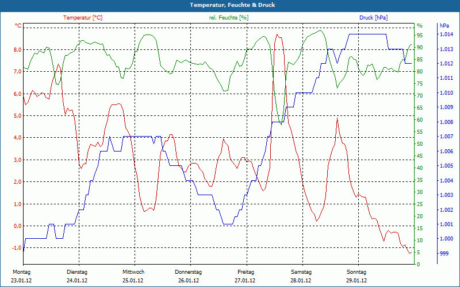
Task: Click the '1.013' pressure axis value
Action: [446, 49]
